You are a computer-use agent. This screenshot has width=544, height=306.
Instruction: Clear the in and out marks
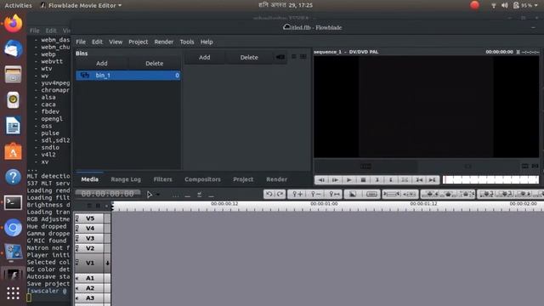coord(405,179)
